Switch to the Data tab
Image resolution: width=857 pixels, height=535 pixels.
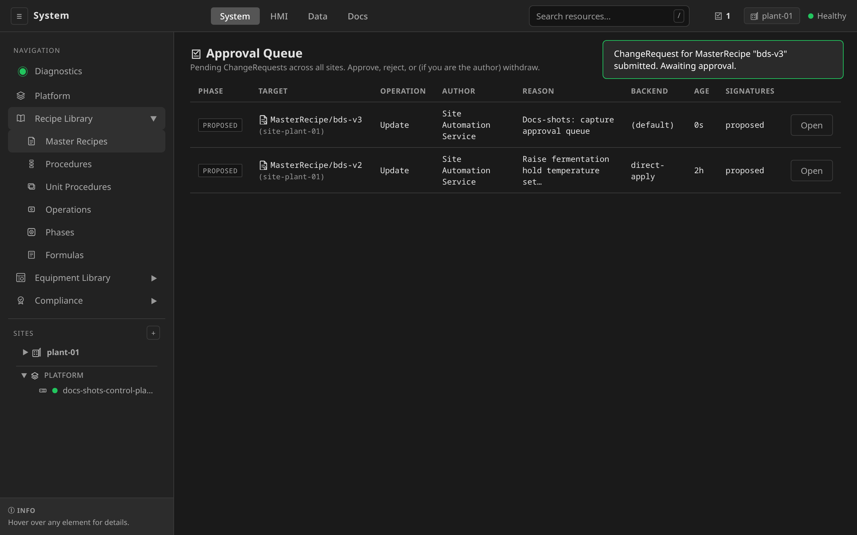pyautogui.click(x=318, y=16)
